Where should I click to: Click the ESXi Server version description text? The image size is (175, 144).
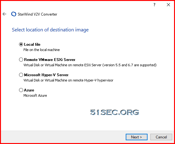click(x=90, y=65)
